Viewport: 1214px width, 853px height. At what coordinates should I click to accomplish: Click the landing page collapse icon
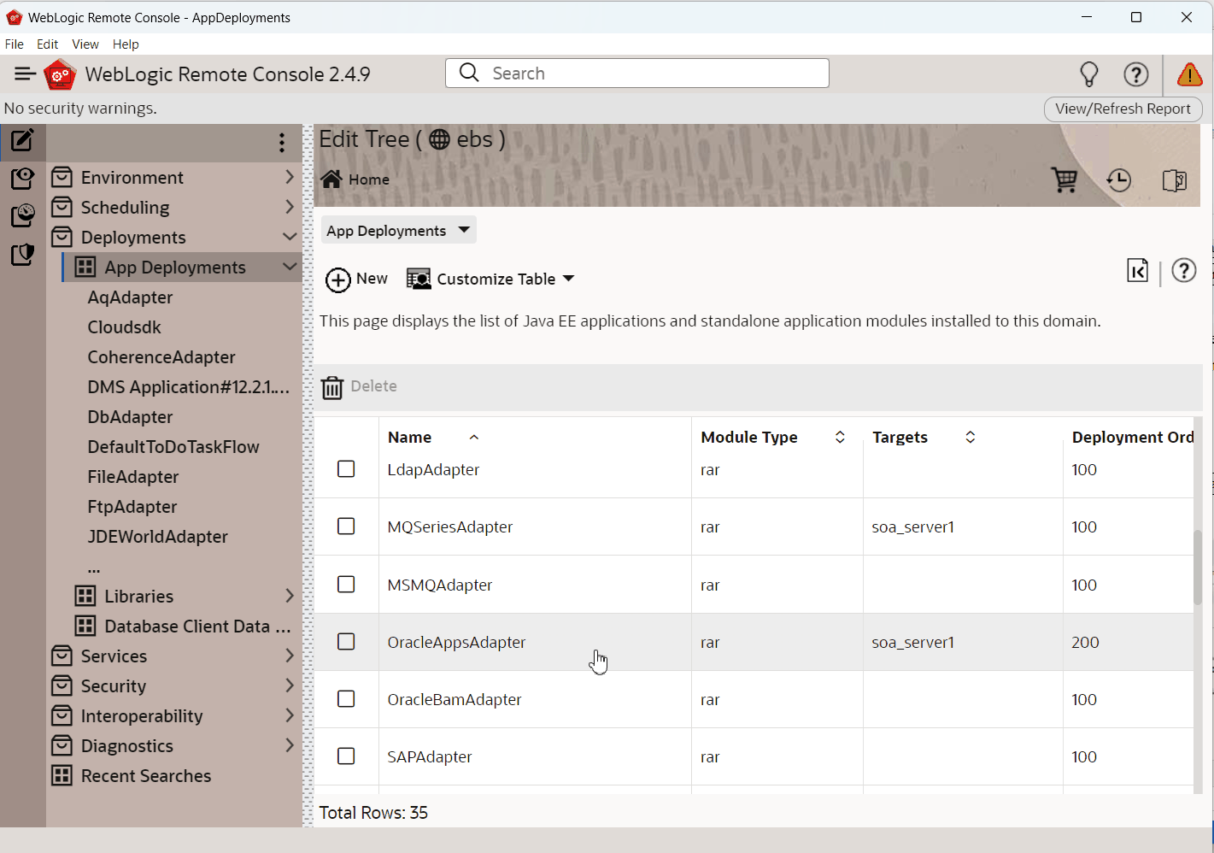[x=1138, y=271]
